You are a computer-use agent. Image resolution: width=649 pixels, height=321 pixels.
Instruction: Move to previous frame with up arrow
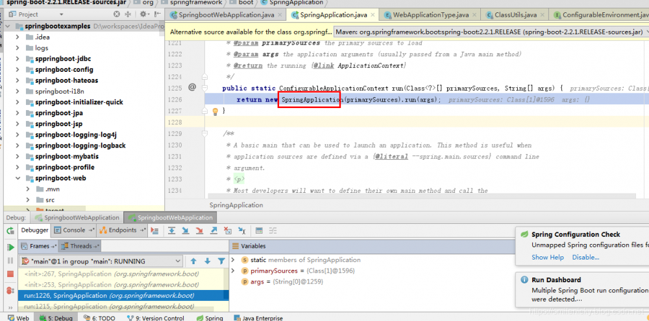(193, 261)
